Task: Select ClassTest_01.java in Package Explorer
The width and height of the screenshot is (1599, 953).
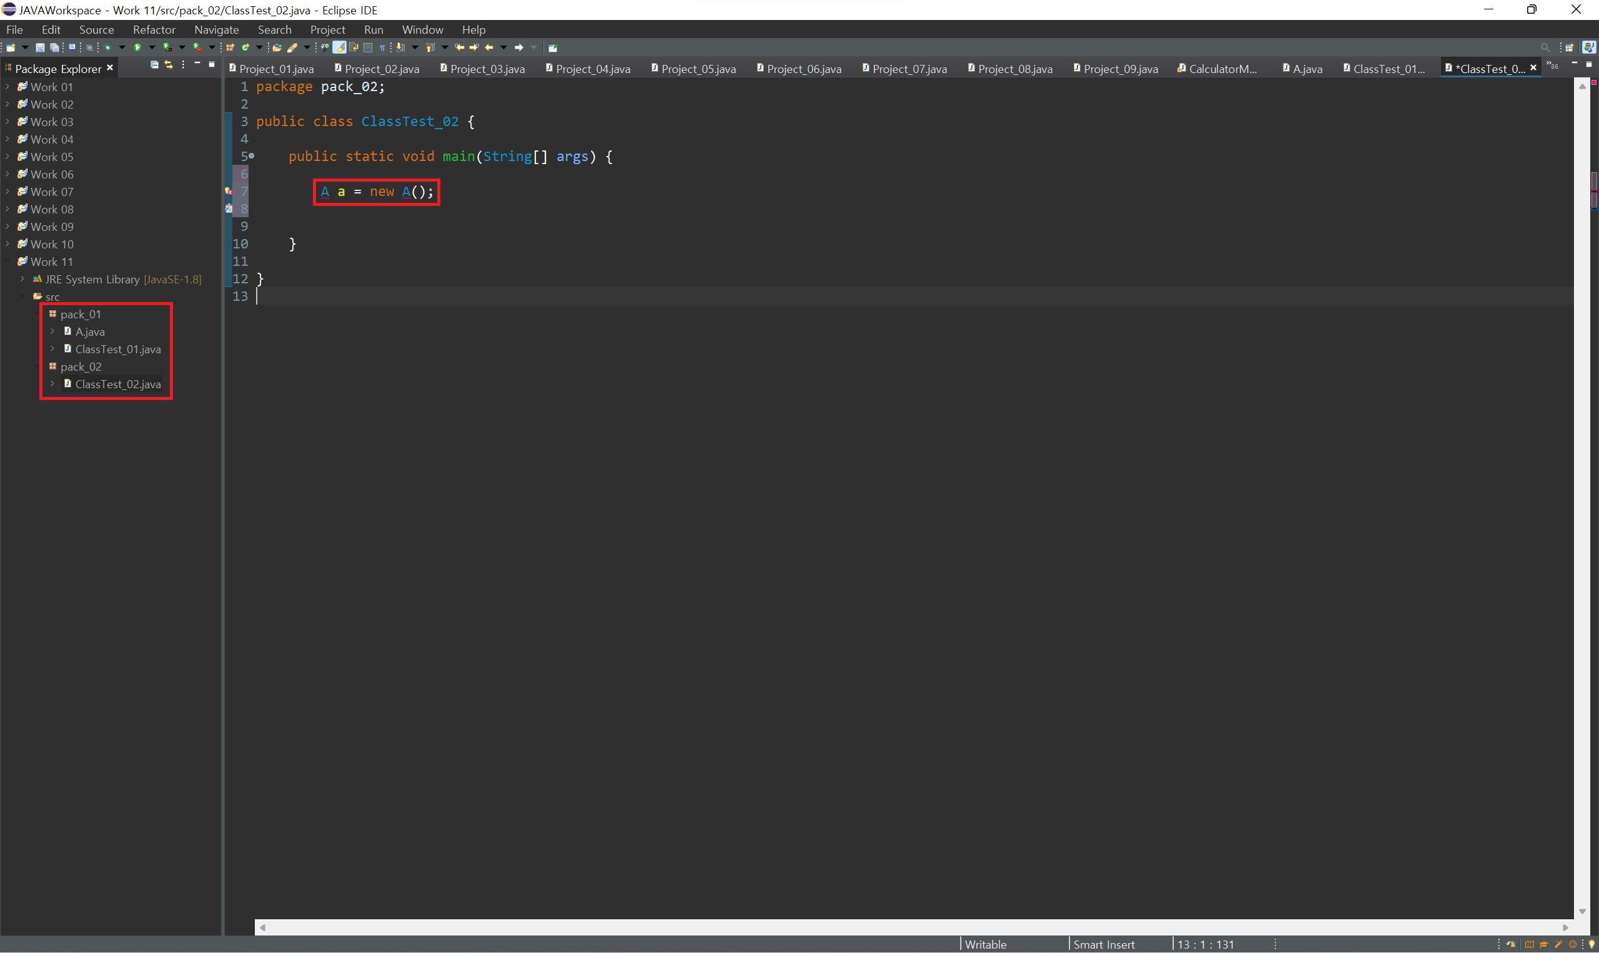Action: point(117,349)
